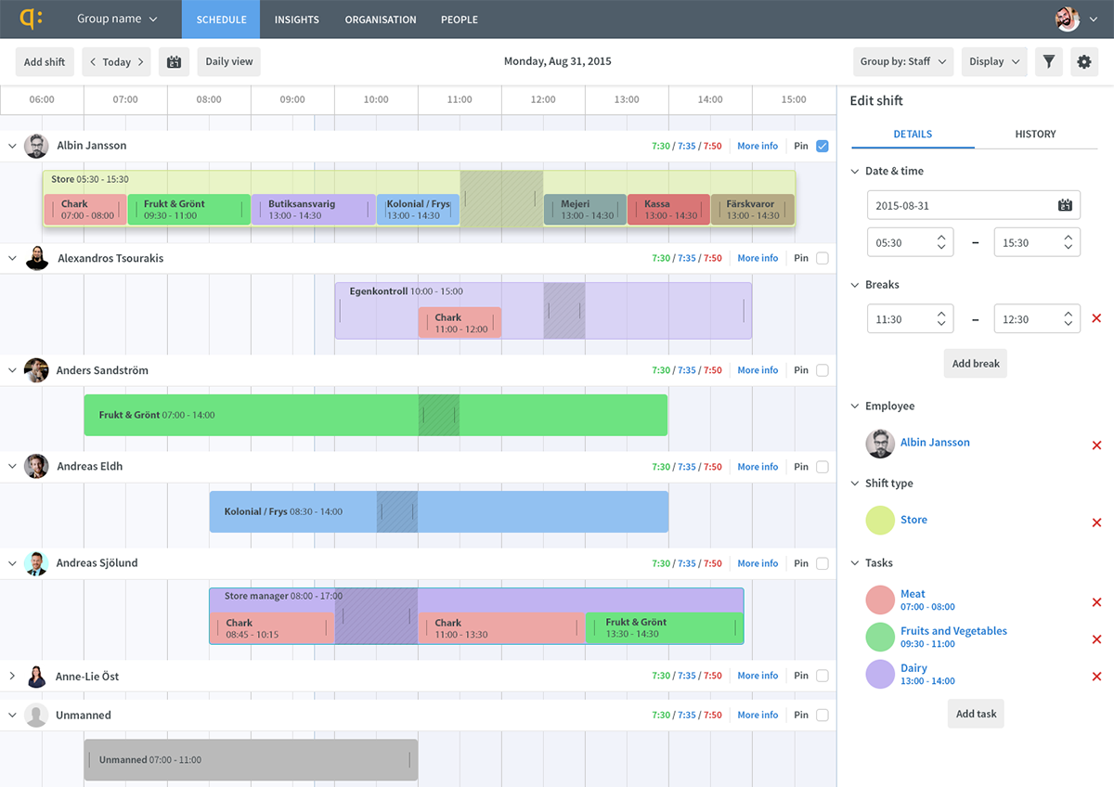Click the Dairy task purple swatch
This screenshot has height=787, width=1114.
(x=880, y=674)
